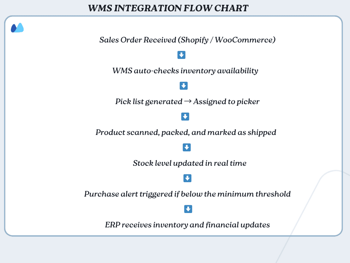
Task: Click 'ERP receives inventory and financial updates'
Action: pos(187,225)
